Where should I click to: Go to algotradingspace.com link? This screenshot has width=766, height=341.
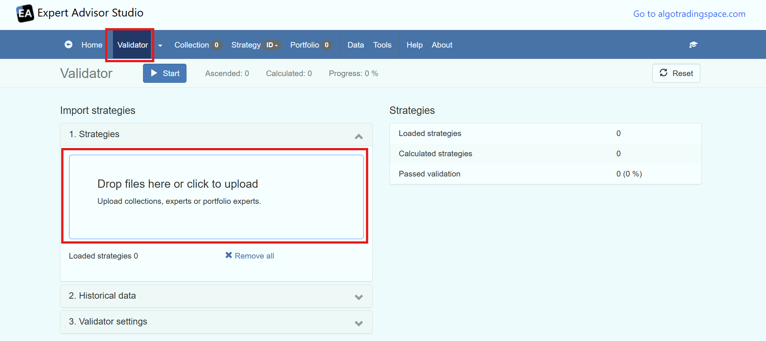point(689,14)
